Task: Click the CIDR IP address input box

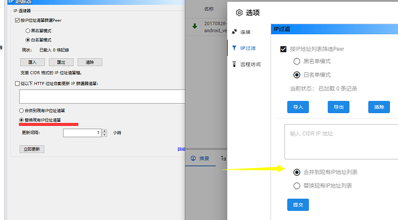Action: [x=341, y=141]
